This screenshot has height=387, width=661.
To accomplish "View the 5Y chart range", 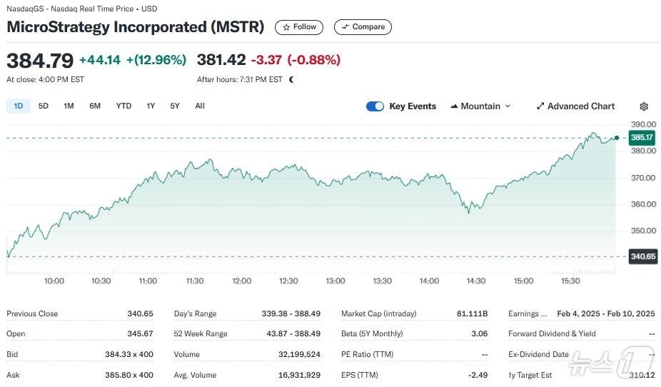I will tap(175, 106).
